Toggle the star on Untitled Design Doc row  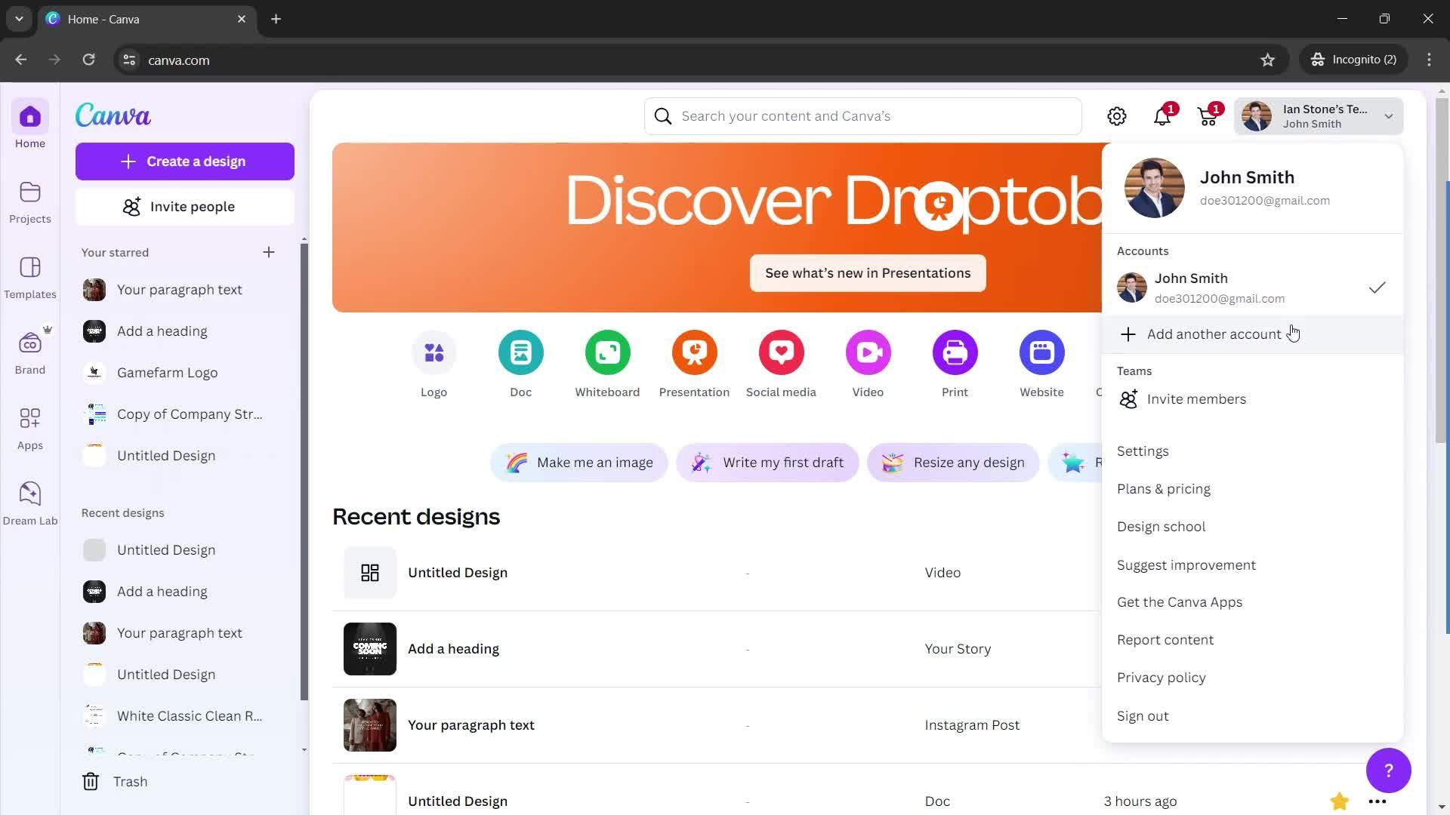(1340, 801)
